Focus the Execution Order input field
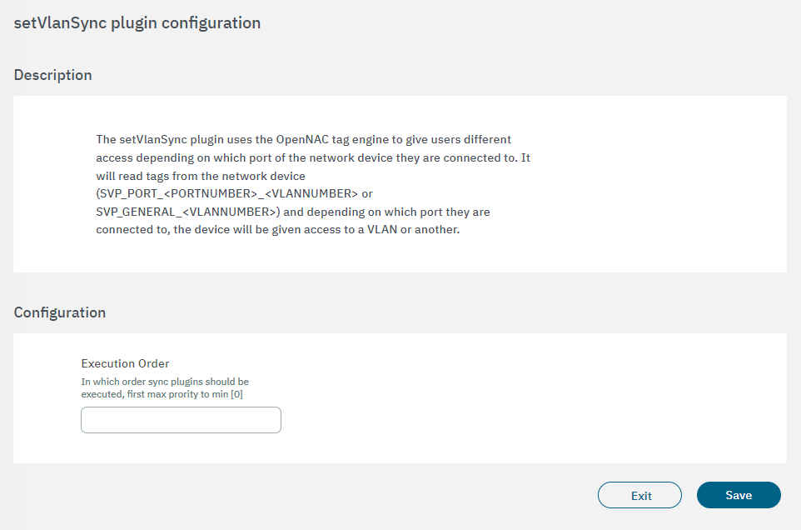 [181, 420]
